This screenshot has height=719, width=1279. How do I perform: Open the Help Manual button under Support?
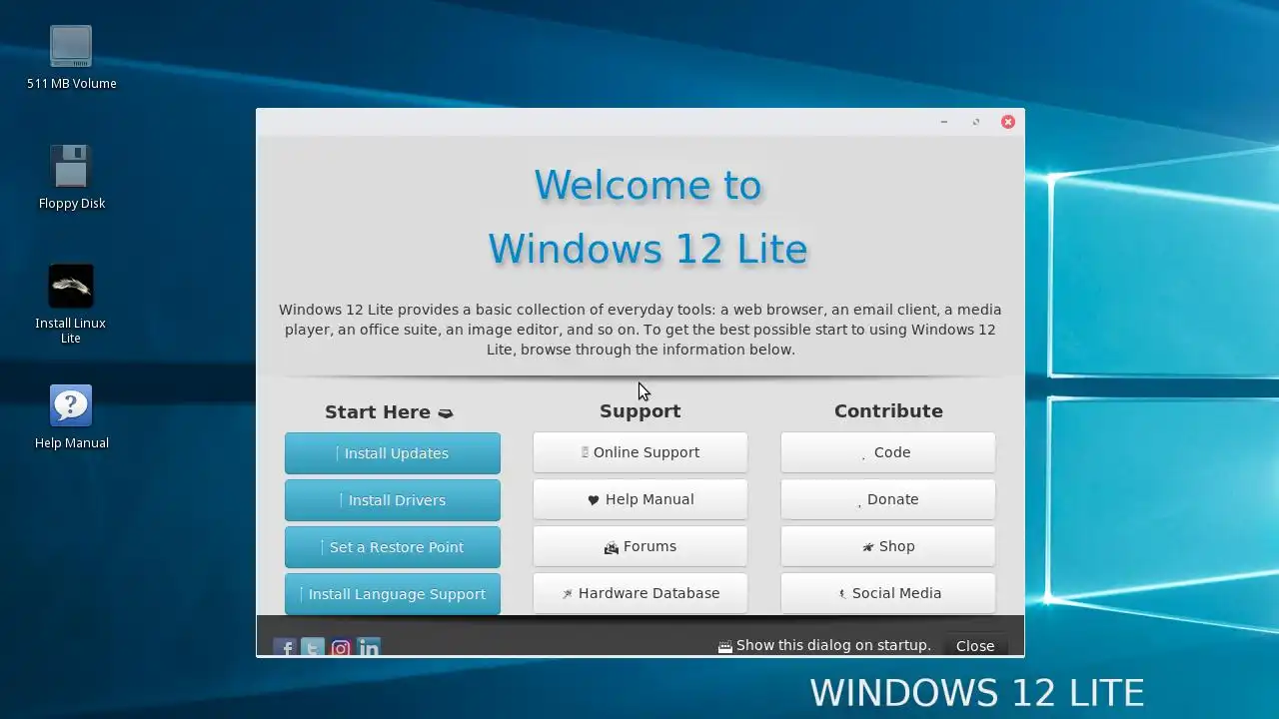[640, 499]
